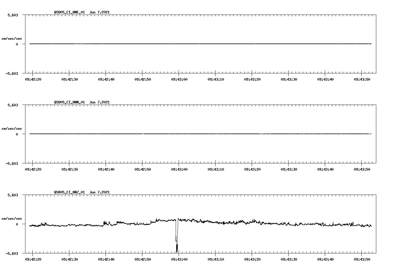Click the 5.603 upper limit on HNZ plot

click(x=13, y=195)
